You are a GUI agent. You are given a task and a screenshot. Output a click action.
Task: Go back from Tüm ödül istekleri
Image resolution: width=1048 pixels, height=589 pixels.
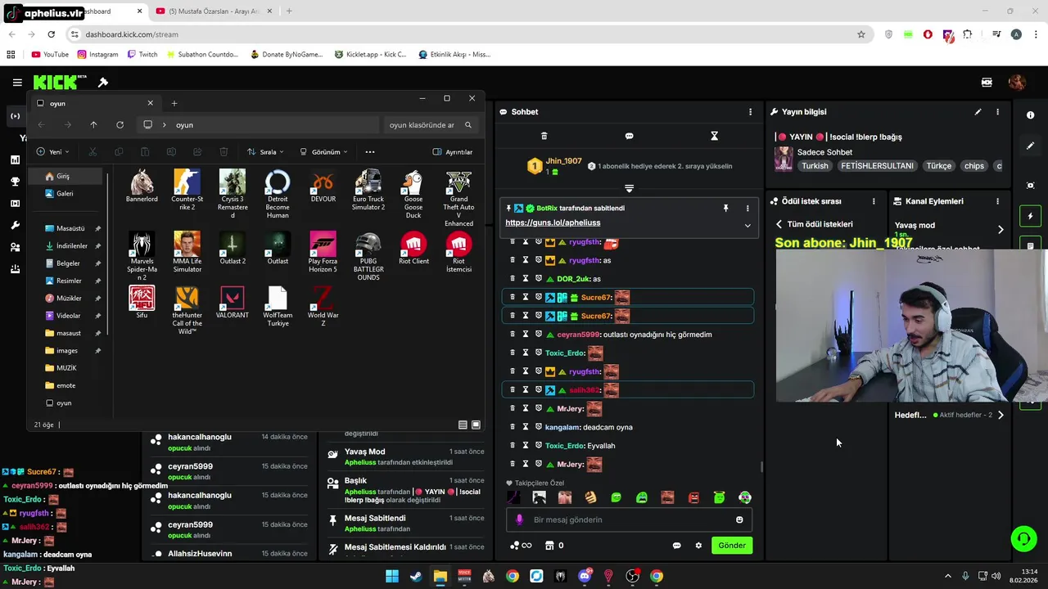779,224
